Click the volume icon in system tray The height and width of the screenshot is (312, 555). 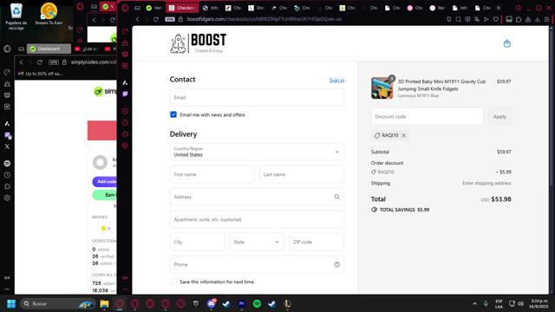pyautogui.click(x=520, y=303)
